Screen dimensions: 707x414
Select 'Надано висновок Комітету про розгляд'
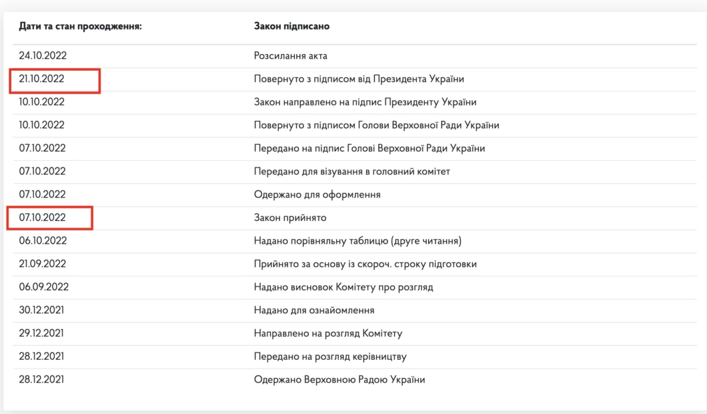tap(343, 287)
